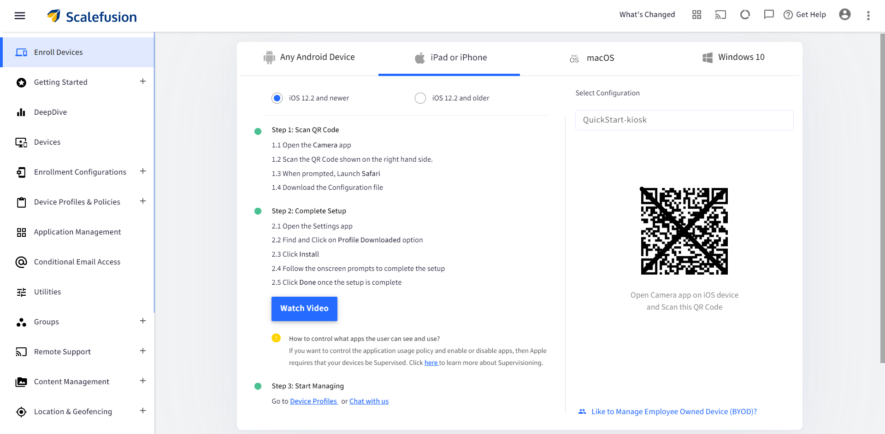Switch to Any Android Device tab

coord(309,58)
